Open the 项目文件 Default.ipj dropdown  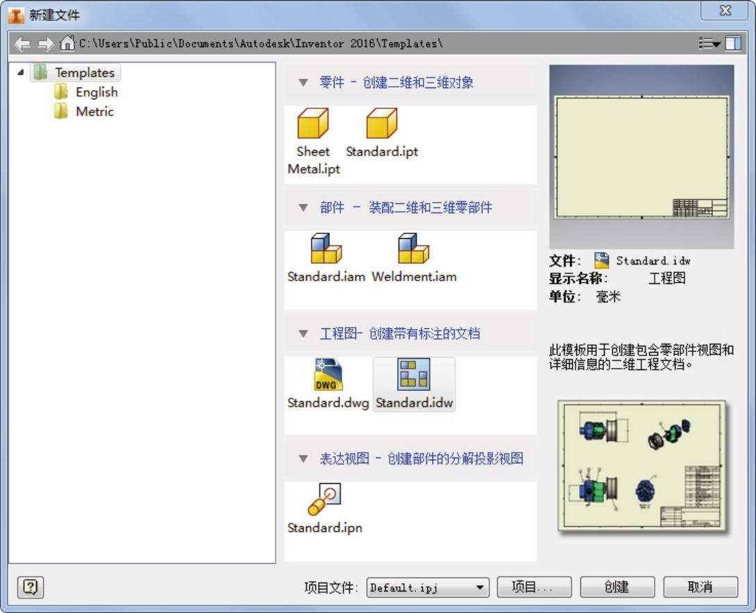point(428,587)
